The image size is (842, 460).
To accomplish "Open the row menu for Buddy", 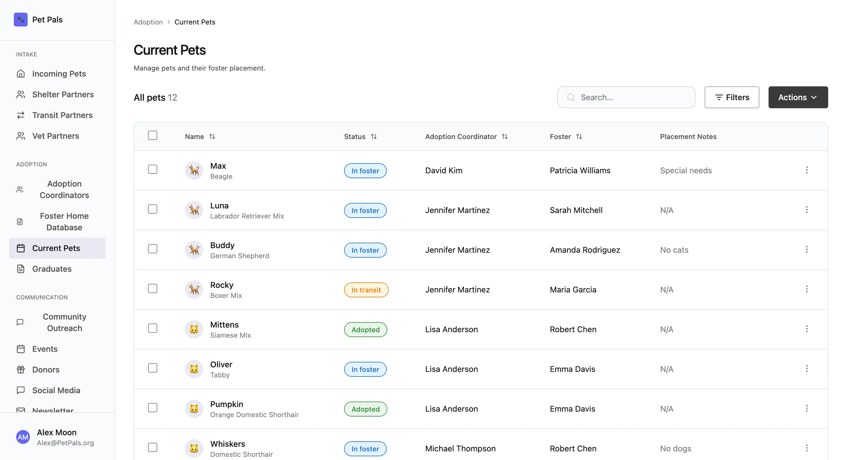I will pyautogui.click(x=807, y=250).
